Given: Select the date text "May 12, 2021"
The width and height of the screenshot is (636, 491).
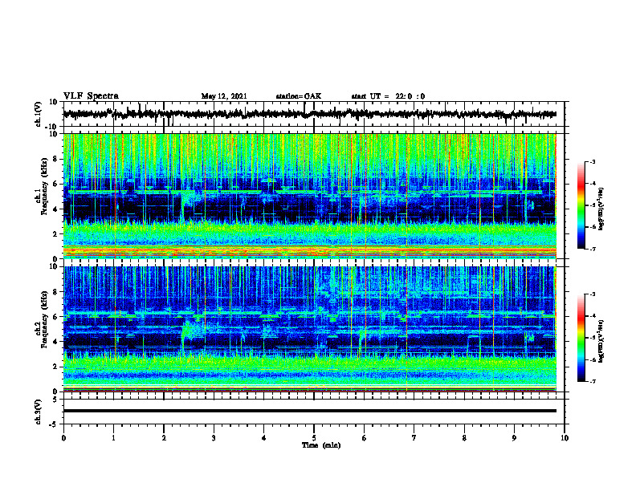Looking at the screenshot, I should point(224,96).
